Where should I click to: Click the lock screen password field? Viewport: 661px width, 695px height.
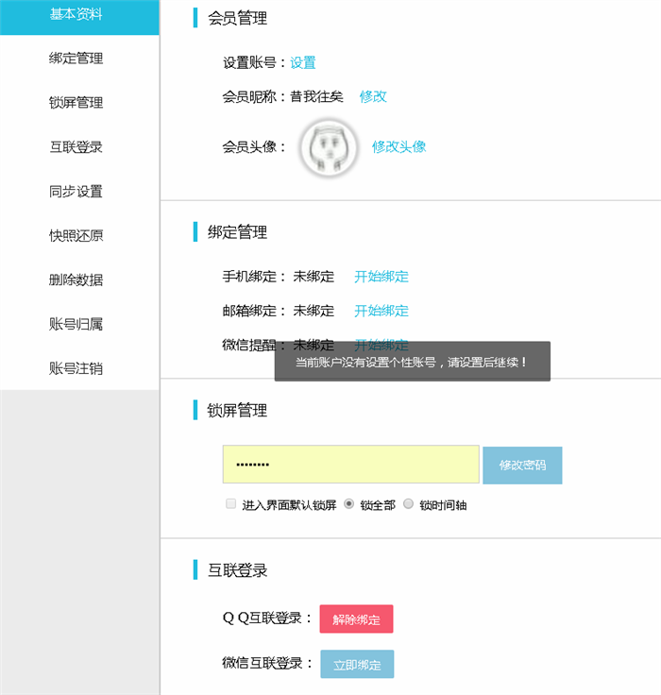350,465
